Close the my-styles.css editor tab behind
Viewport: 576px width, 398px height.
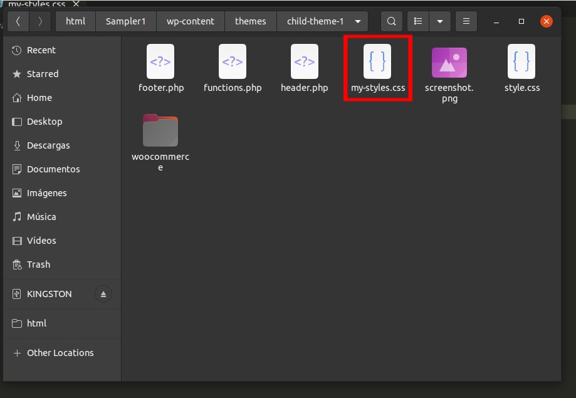76,4
